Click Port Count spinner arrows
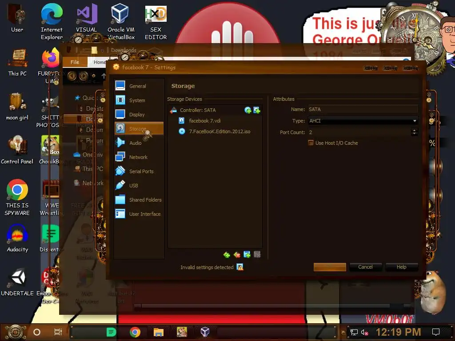This screenshot has height=341, width=455. click(x=415, y=132)
